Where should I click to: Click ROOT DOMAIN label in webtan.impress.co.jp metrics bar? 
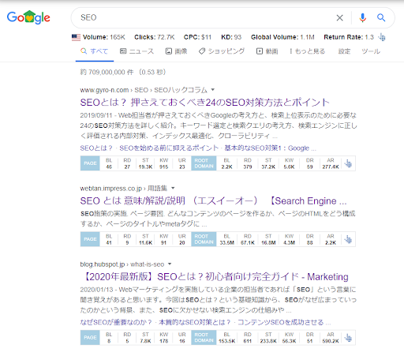click(204, 239)
